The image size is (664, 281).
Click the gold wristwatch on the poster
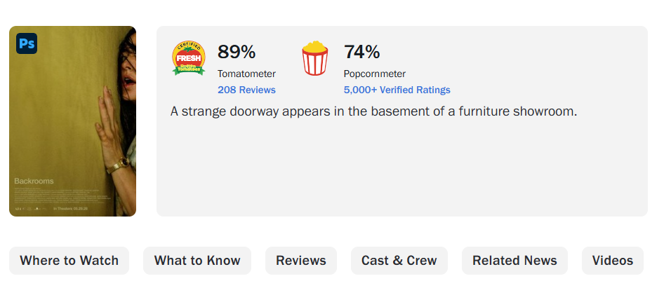point(118,165)
